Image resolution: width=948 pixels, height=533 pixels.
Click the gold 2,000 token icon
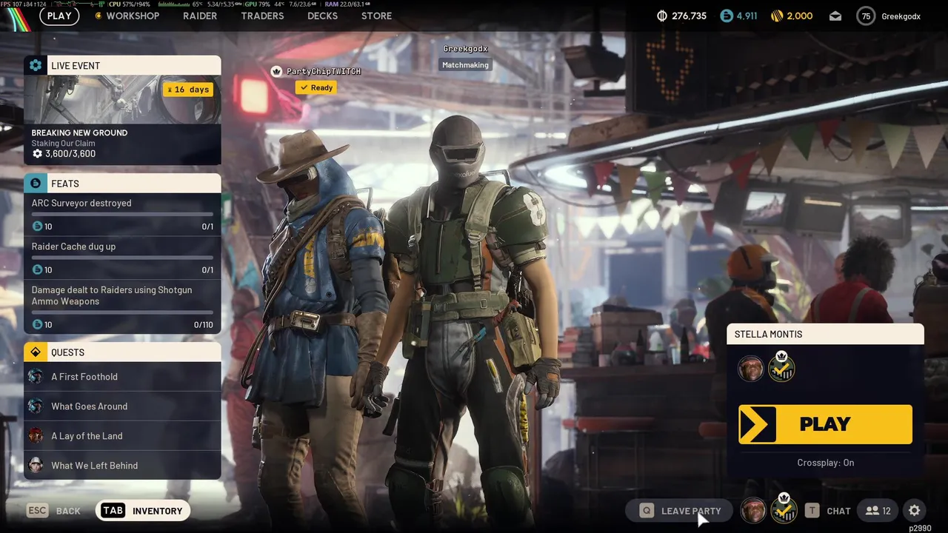click(777, 16)
